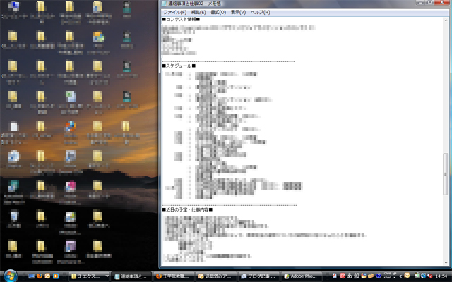The height and width of the screenshot is (282, 452).
Task: Click the volume tray icon
Action: click(430, 276)
